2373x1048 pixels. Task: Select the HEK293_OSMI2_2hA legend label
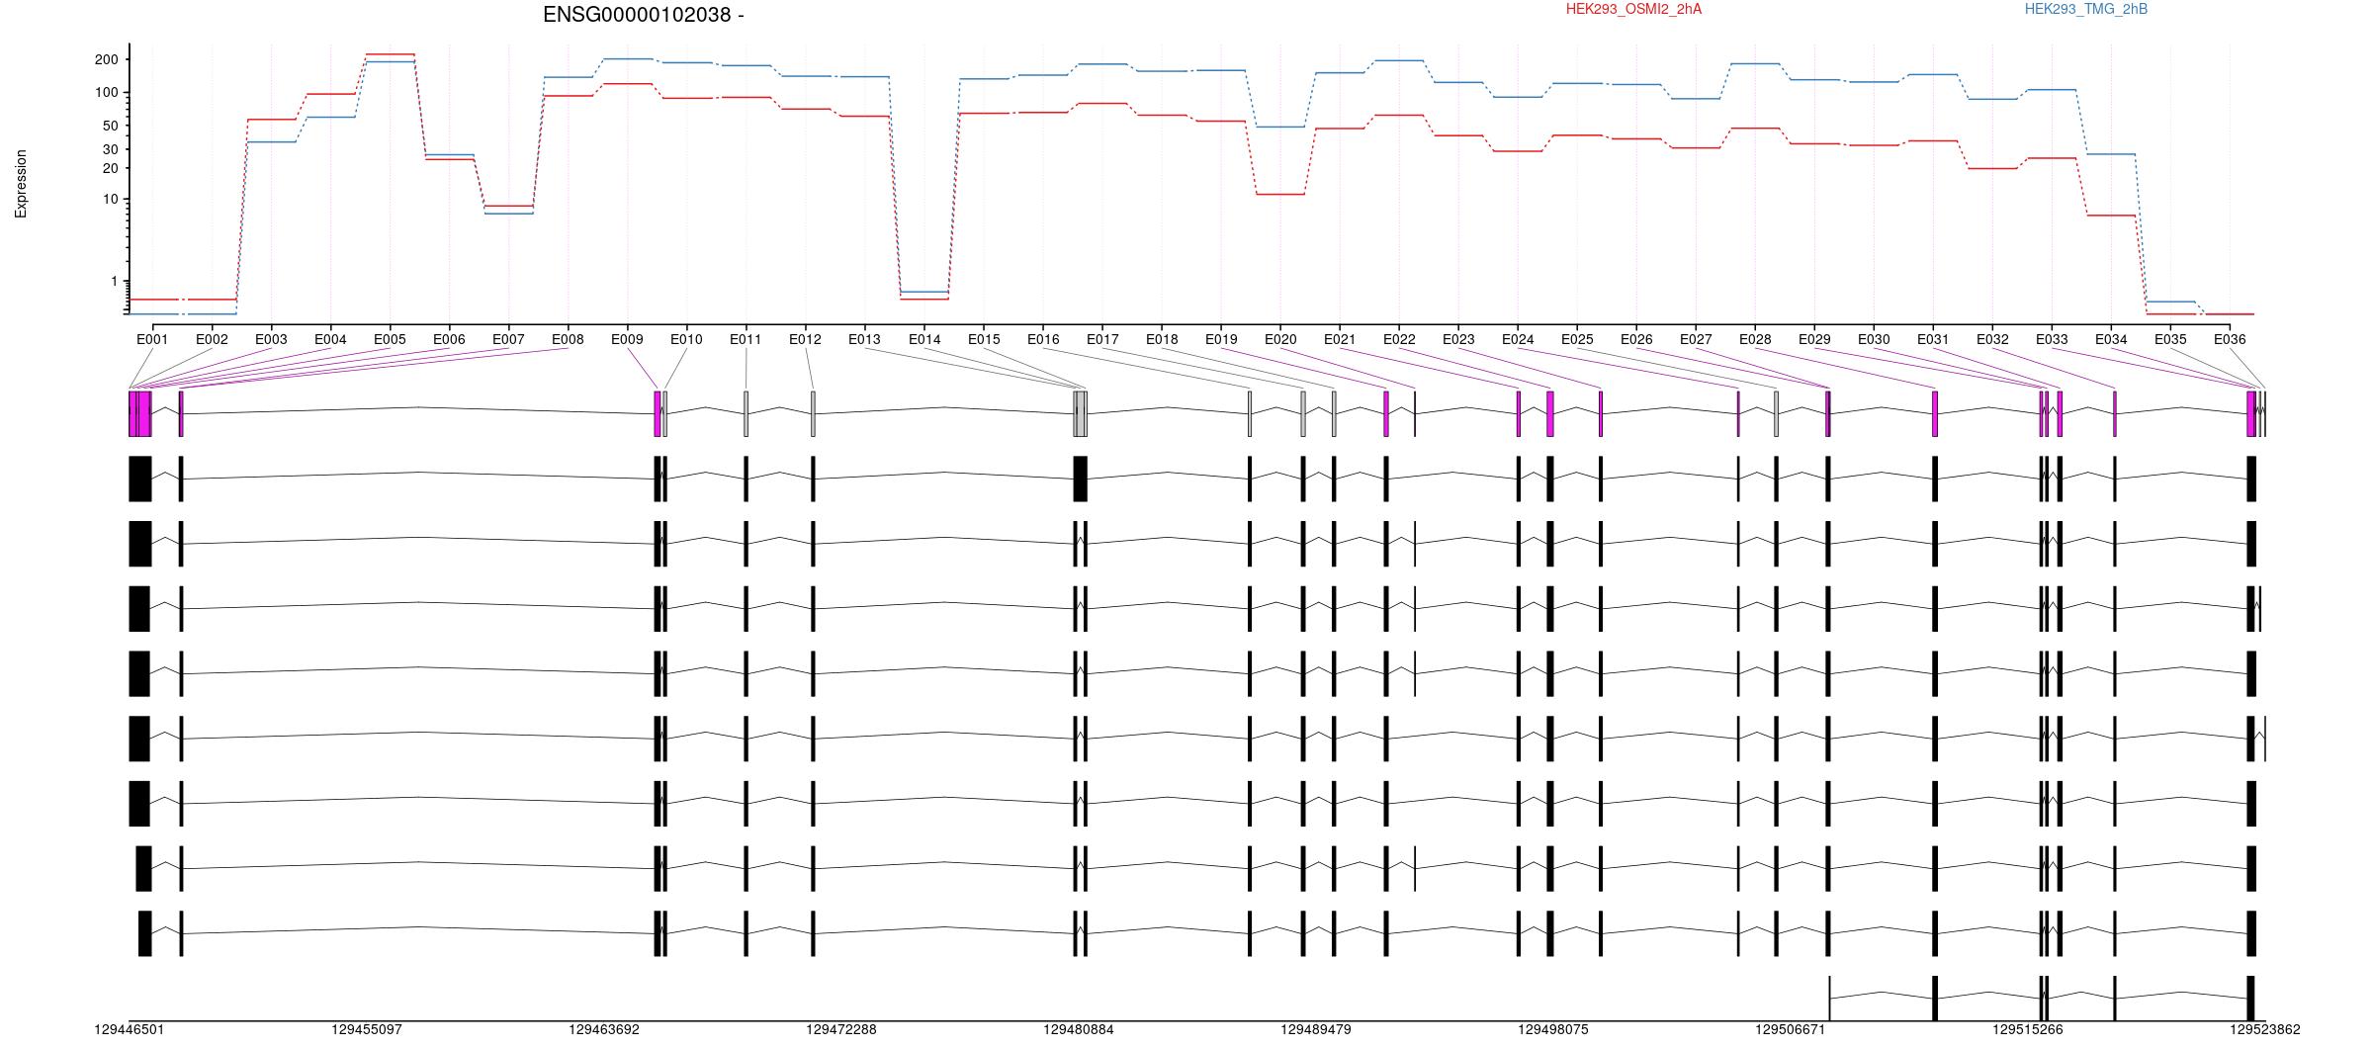(1634, 9)
